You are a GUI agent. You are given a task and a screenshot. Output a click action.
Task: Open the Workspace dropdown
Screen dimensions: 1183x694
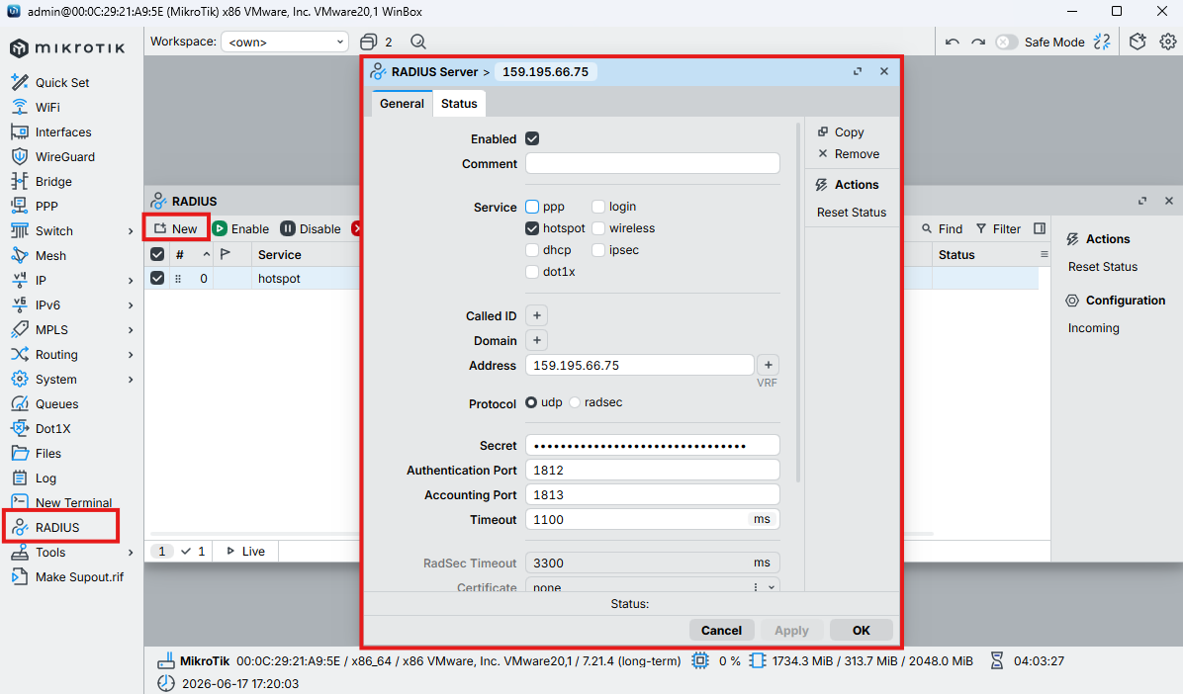(285, 42)
